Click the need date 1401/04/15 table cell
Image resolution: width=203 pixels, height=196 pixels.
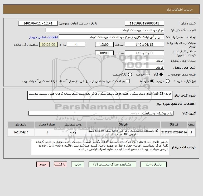[21, 132]
